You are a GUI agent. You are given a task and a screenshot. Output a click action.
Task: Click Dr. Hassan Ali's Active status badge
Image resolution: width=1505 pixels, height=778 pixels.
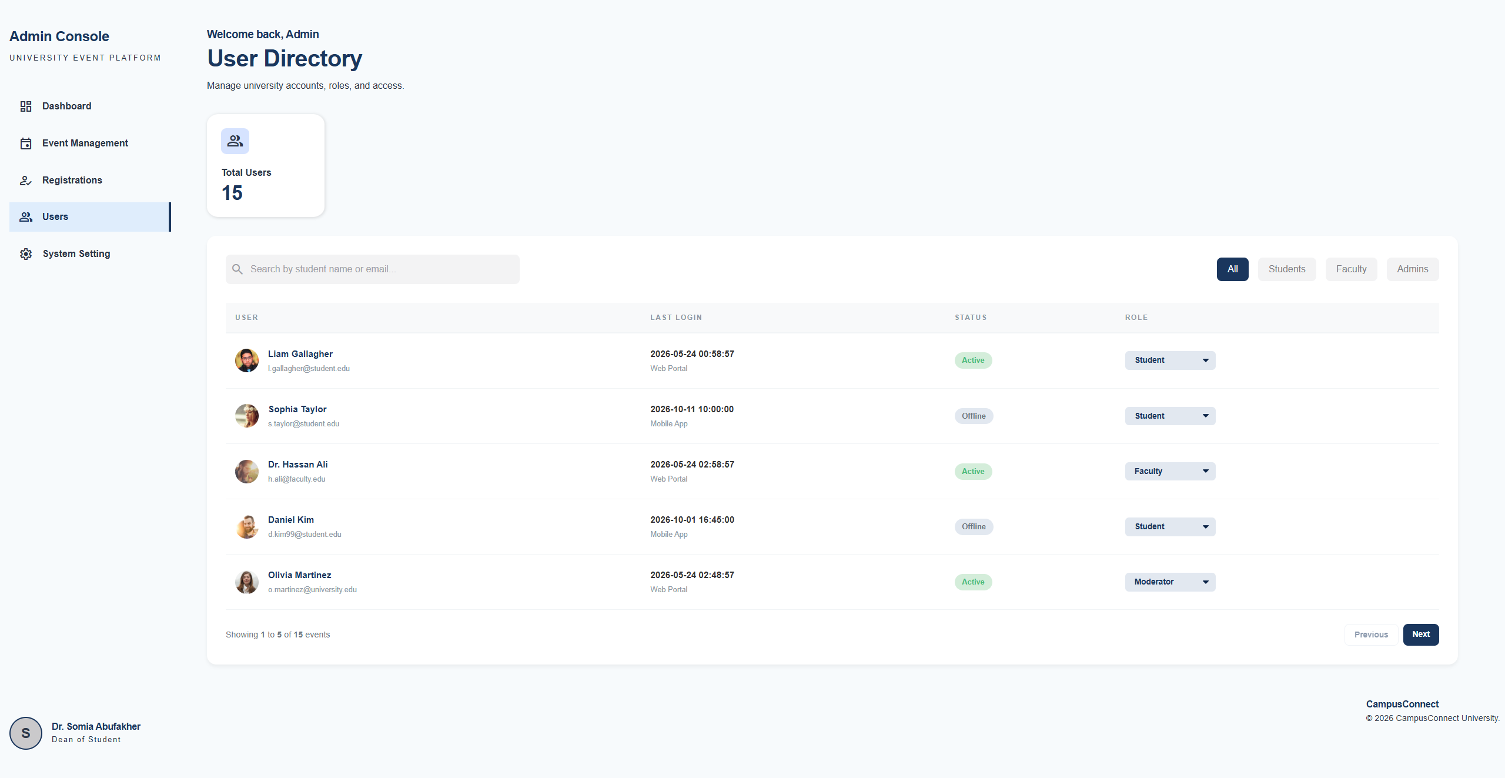[x=974, y=472]
